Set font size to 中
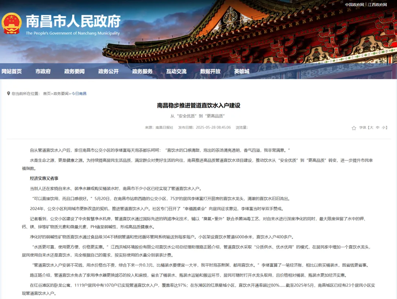Viewport: 397px width, 299px height. (x=378, y=127)
